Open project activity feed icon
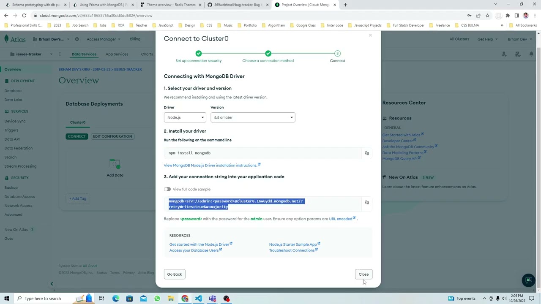The height and width of the screenshot is (304, 541). 518,54
